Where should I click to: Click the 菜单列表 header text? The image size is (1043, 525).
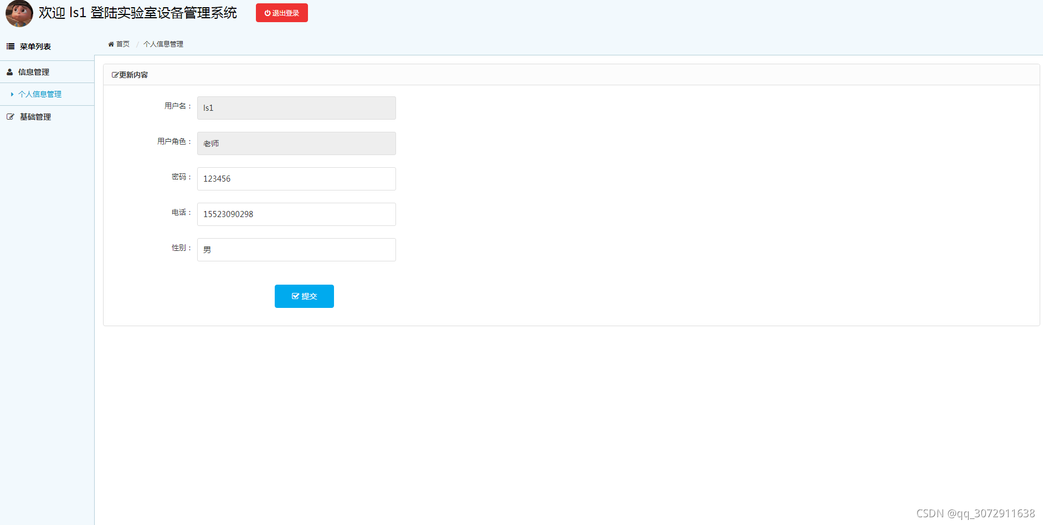pos(35,47)
